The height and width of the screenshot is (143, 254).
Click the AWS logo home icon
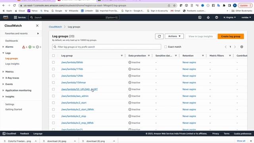(6, 17)
